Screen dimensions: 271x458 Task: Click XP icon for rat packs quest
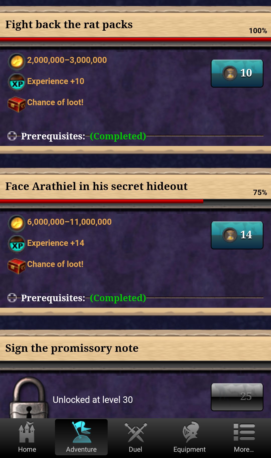point(17,82)
